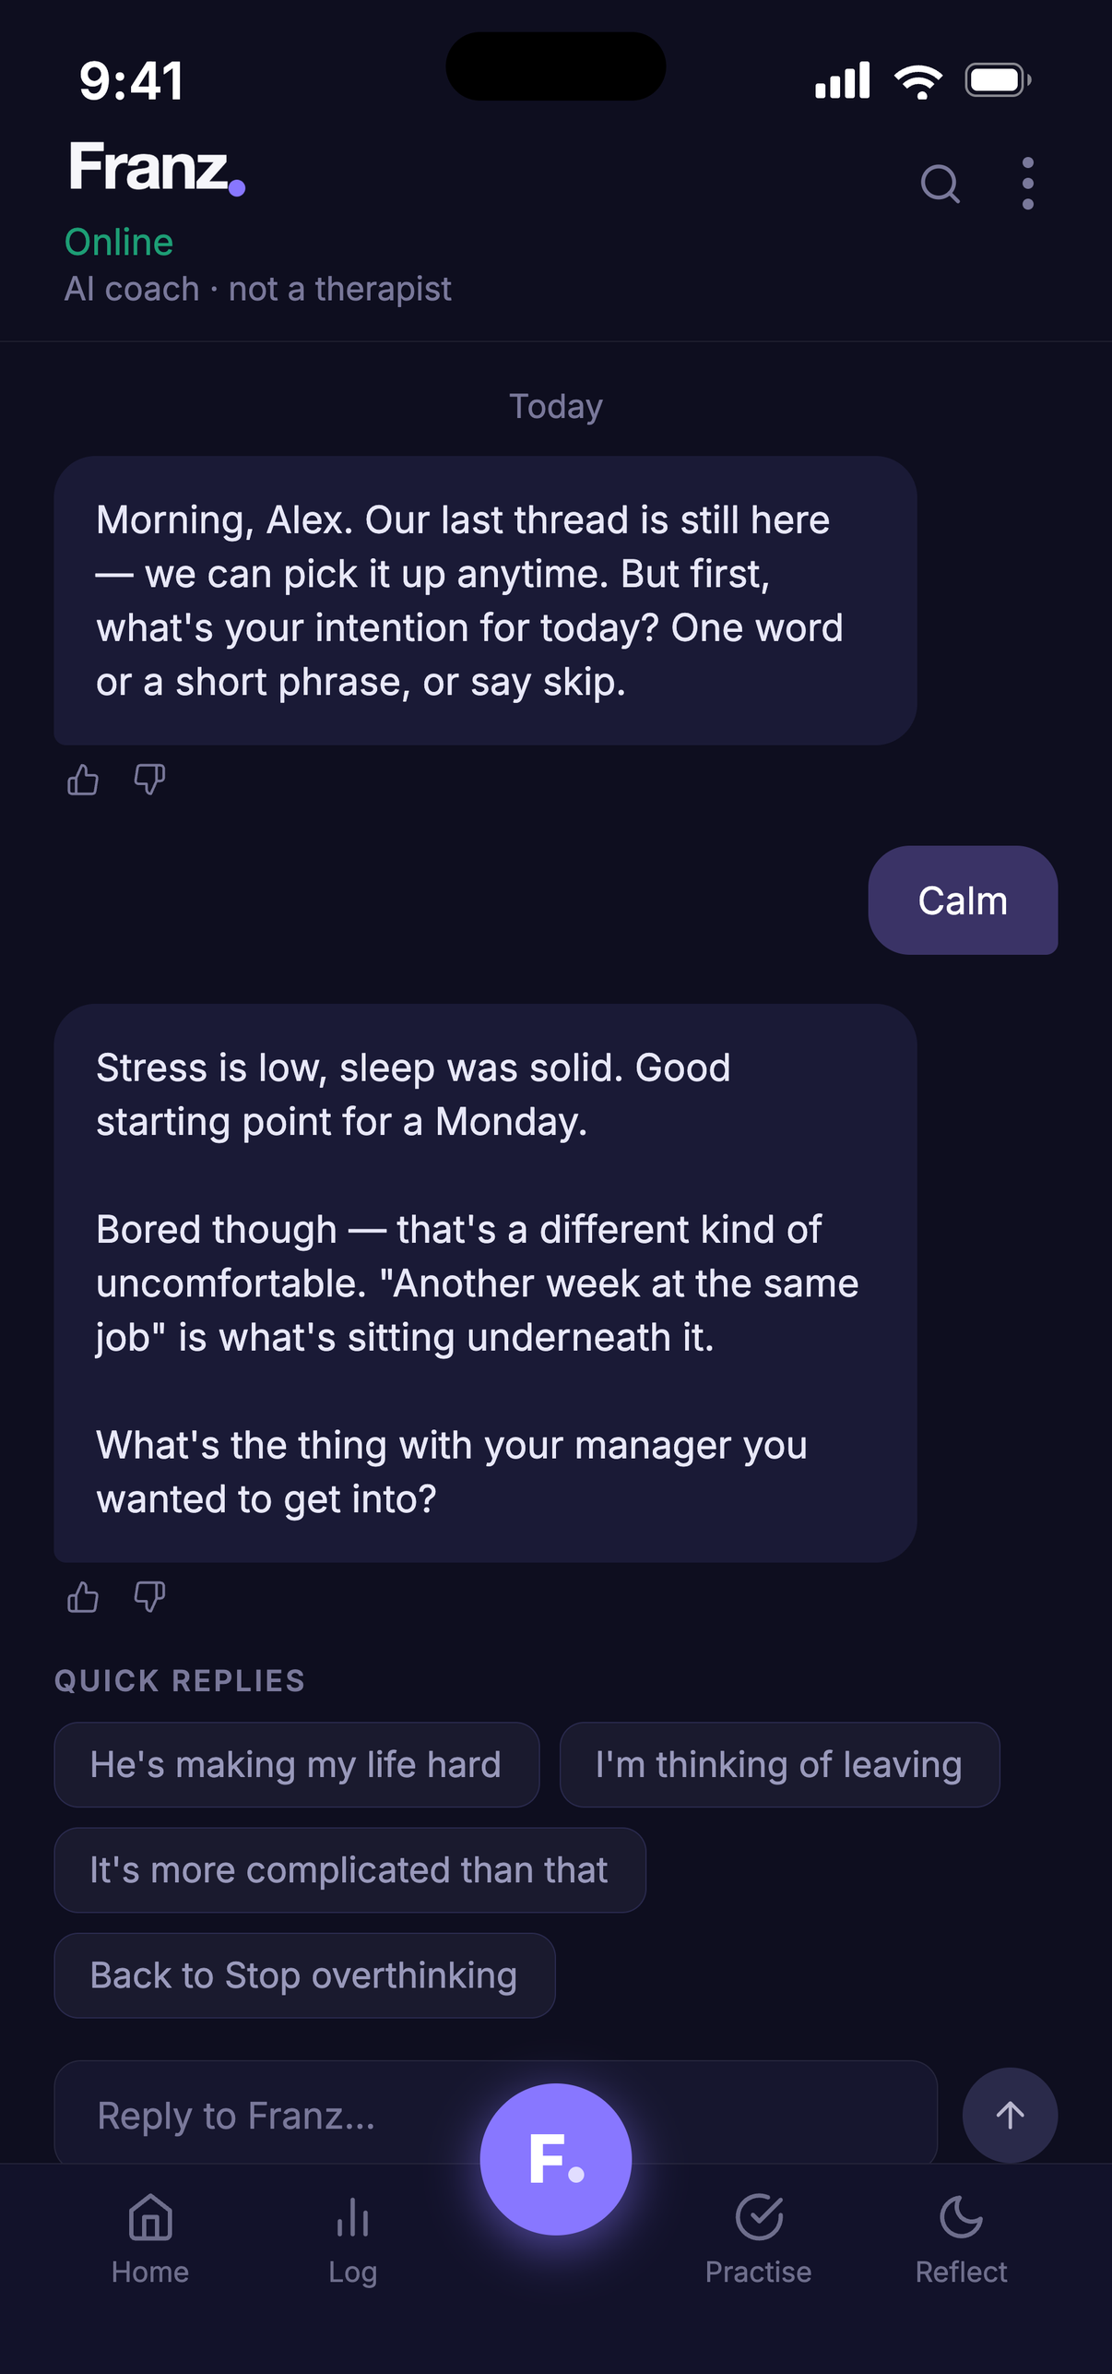Go to the Home tab

[150, 2240]
